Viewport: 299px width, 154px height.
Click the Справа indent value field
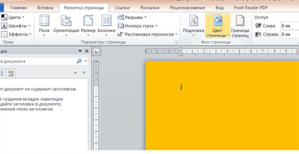pyautogui.click(x=290, y=34)
